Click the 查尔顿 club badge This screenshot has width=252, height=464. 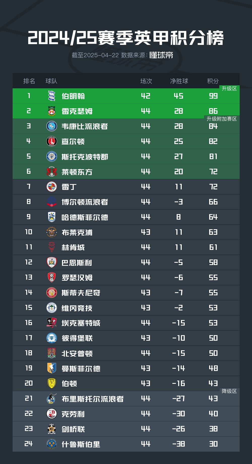(52, 141)
